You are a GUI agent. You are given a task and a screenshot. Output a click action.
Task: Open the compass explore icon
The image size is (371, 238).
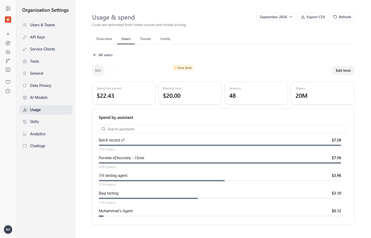coord(8,43)
